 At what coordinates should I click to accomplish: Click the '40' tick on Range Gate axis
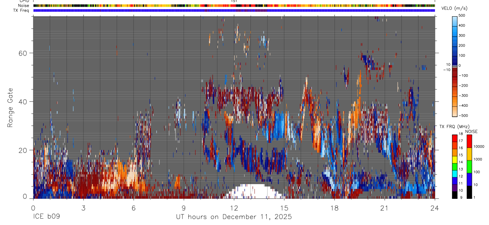pyautogui.click(x=23, y=102)
